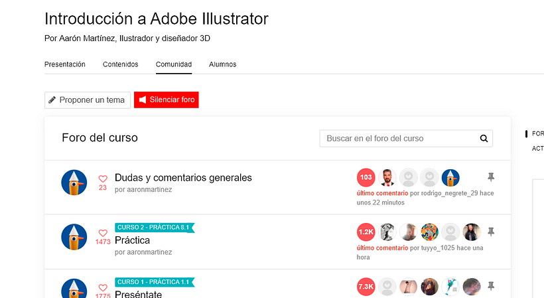544x298 pixels.
Task: Click the pin icon on Dudas y comentarios generales
Action: [x=491, y=177]
